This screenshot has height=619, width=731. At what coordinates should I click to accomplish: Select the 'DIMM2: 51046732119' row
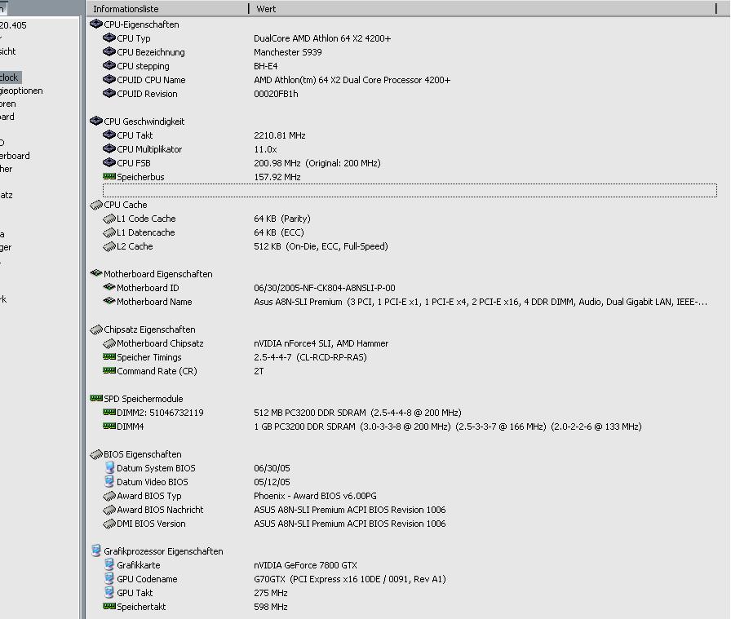pyautogui.click(x=160, y=413)
